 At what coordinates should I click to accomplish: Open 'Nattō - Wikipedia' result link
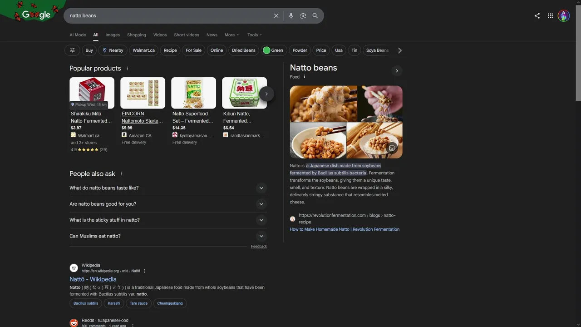point(93,279)
